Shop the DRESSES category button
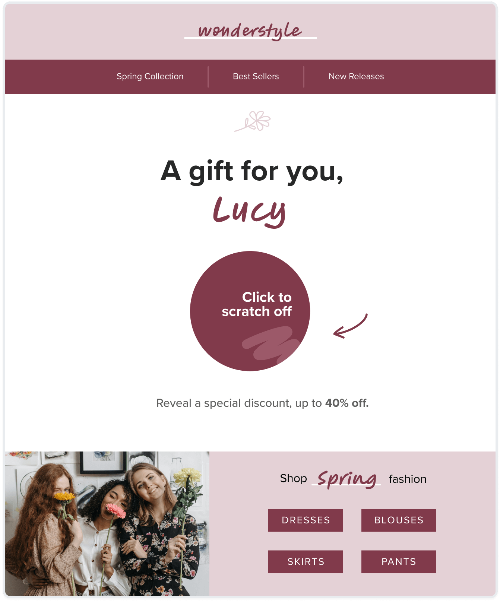 (x=306, y=520)
